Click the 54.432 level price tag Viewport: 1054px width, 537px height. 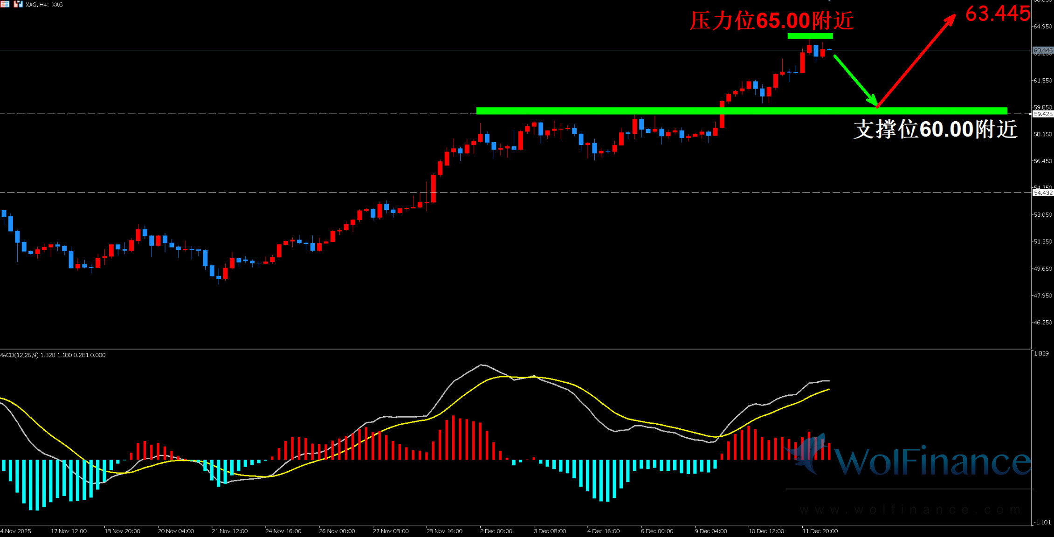point(1042,193)
